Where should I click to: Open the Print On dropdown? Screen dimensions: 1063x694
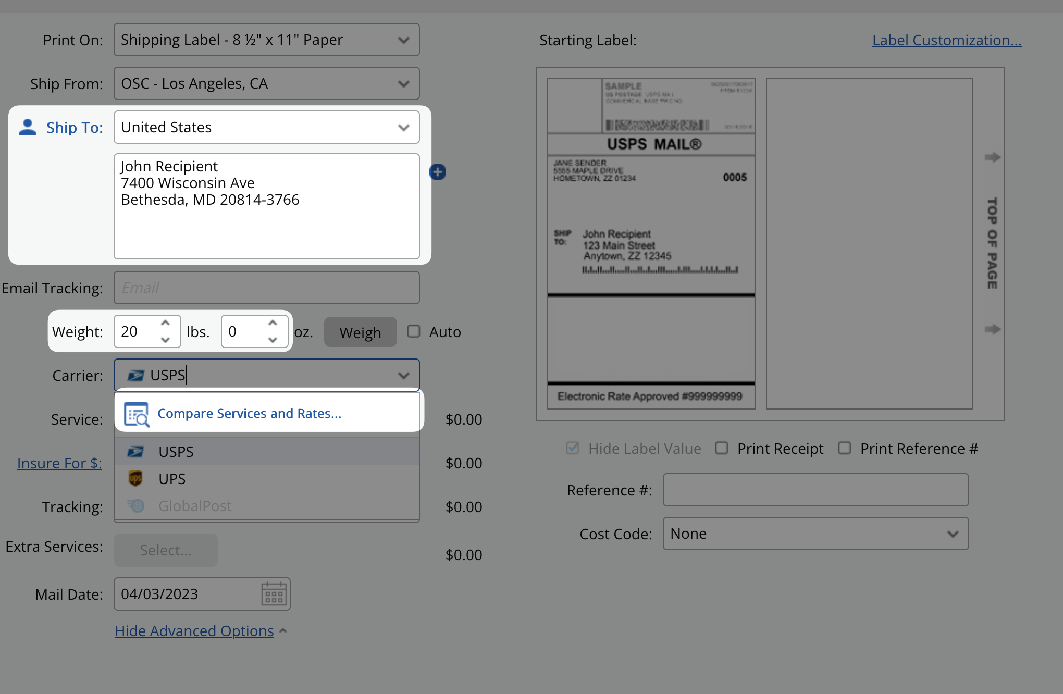(x=267, y=40)
